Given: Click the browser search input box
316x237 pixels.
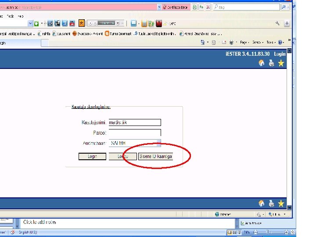Looking at the screenshot, I should click(x=247, y=7).
